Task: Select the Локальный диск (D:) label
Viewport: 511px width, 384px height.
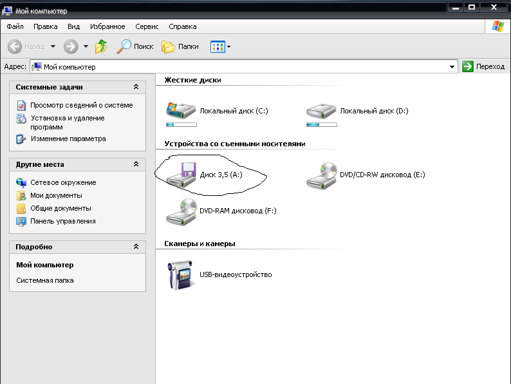Action: [x=374, y=111]
